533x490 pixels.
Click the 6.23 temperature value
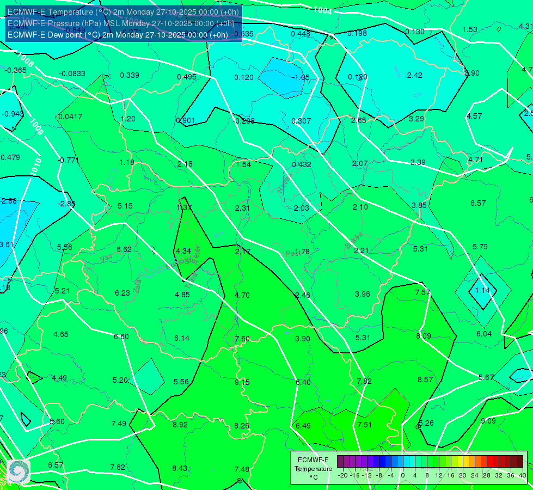click(122, 293)
